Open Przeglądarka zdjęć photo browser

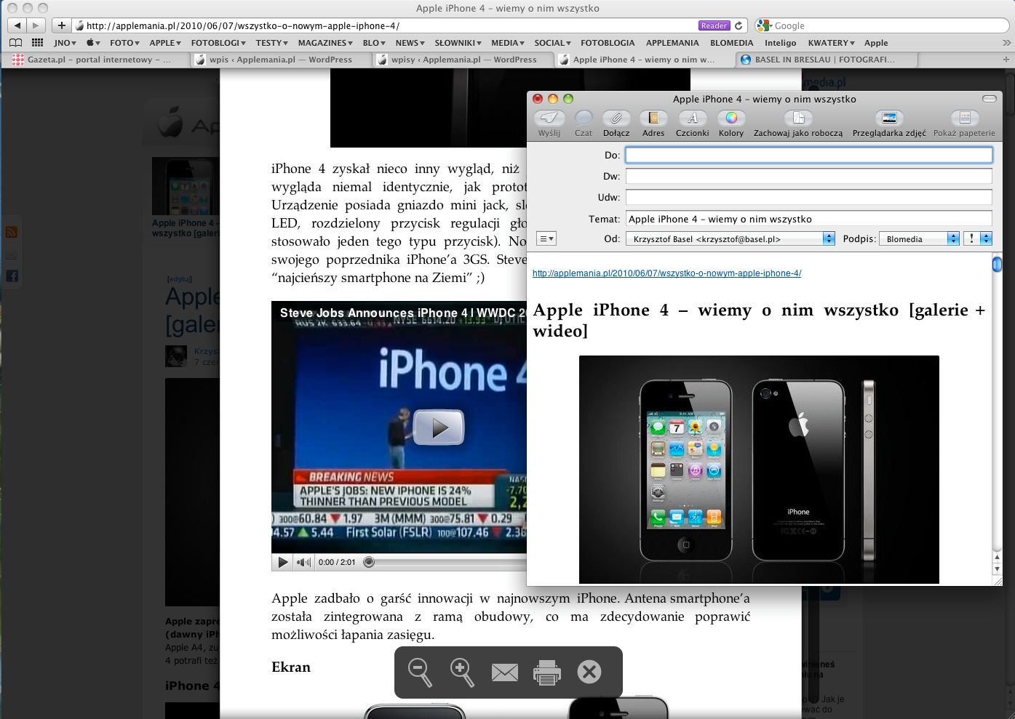[889, 123]
